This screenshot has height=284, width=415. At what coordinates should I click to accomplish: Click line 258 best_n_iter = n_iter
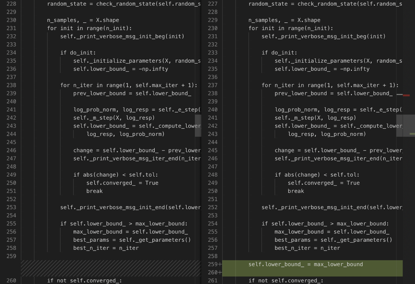[106, 248]
